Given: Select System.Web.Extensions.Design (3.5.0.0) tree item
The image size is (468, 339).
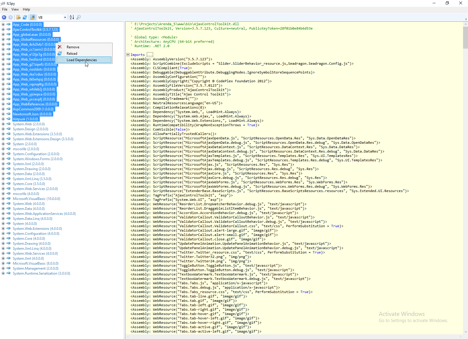Looking at the screenshot, I should 43,139.
